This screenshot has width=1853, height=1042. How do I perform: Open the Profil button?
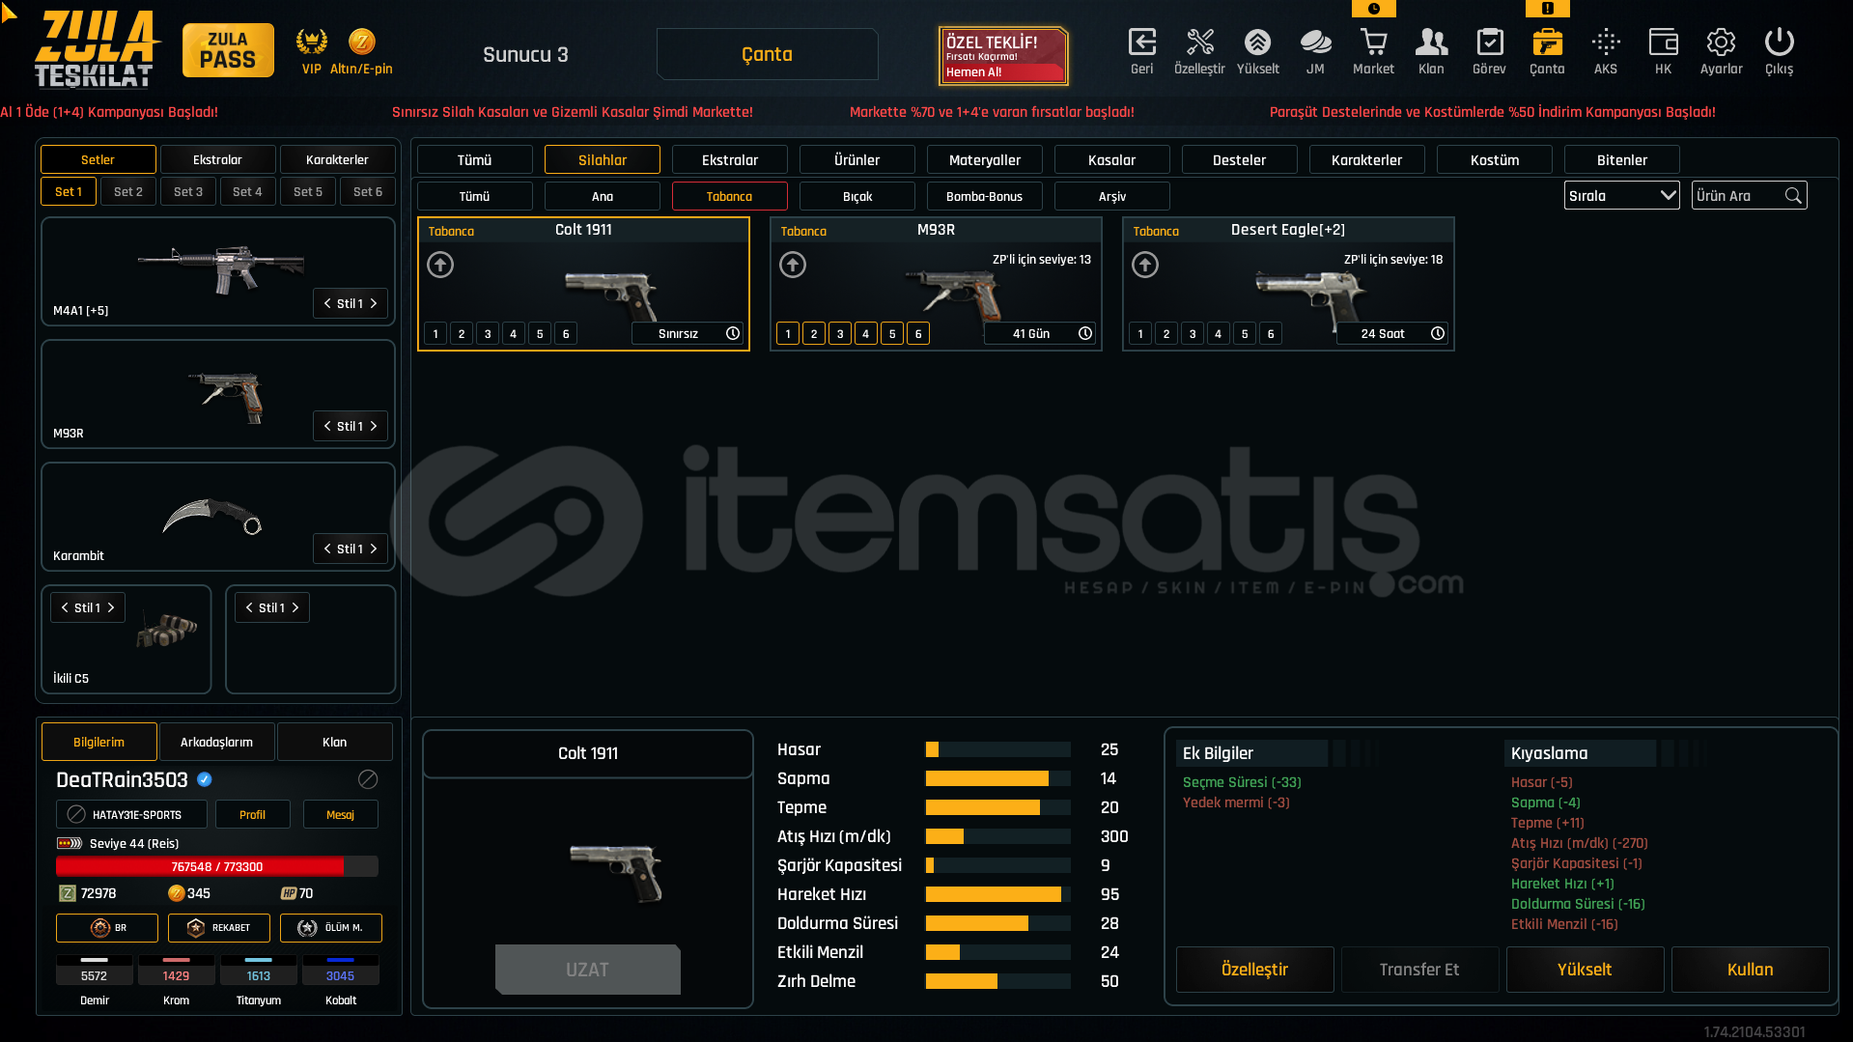click(x=253, y=815)
